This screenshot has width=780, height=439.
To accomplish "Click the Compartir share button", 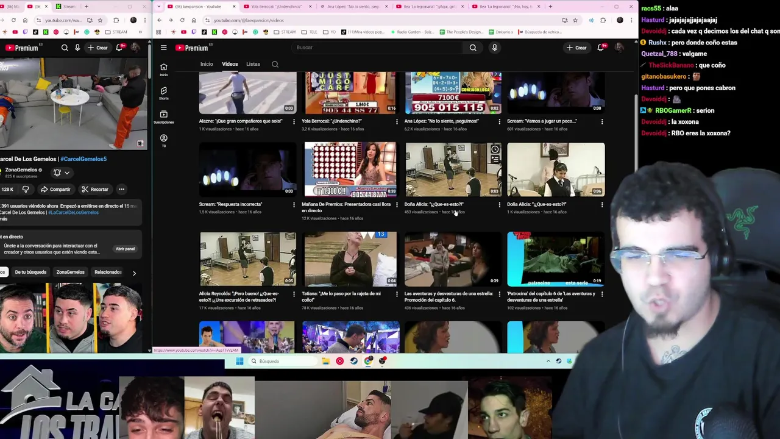I will (55, 189).
